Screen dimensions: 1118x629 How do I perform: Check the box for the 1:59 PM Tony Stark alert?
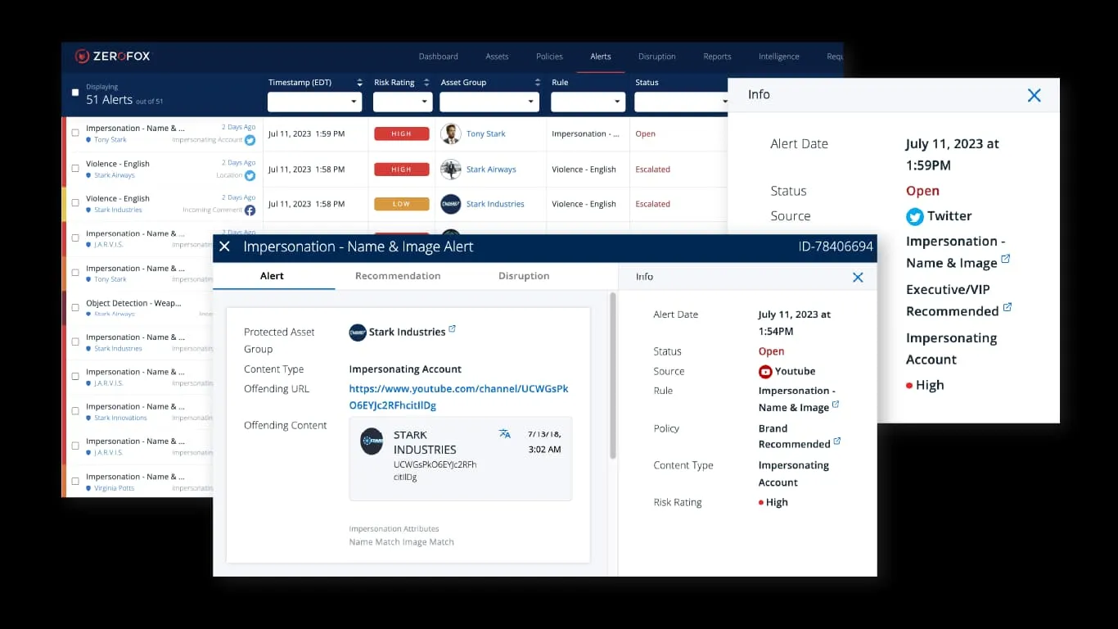75,133
